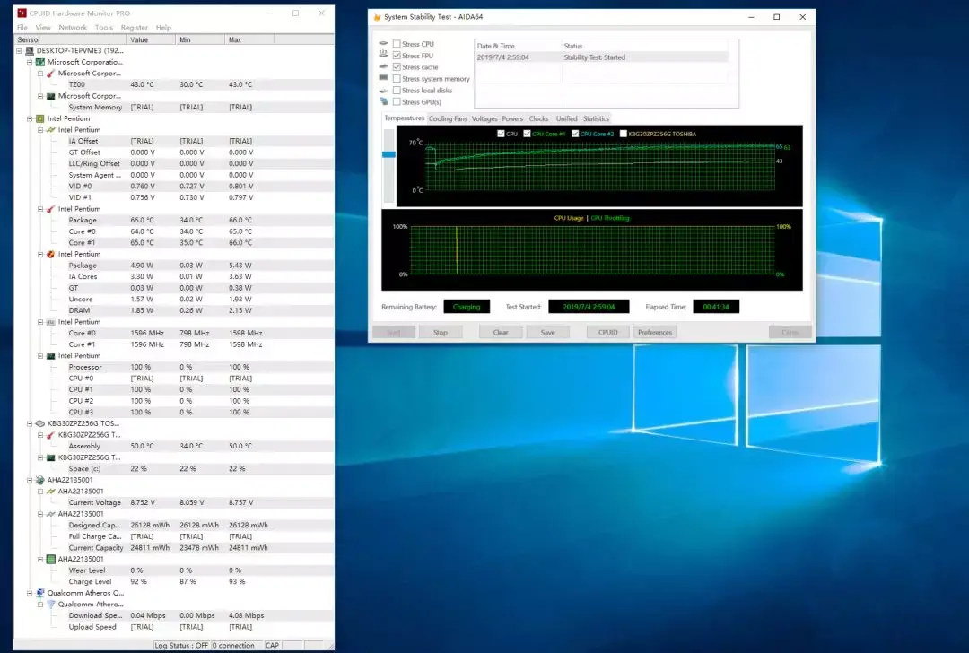Click the Stress GPU(s) monitor icon
Screen dimensions: 969x653
383,101
